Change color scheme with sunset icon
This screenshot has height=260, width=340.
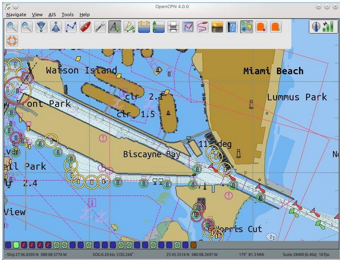[x=217, y=27]
